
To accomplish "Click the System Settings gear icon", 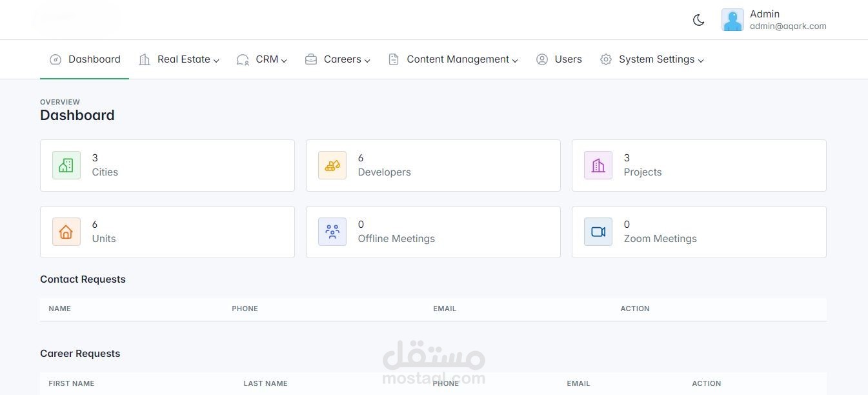I will pos(606,59).
